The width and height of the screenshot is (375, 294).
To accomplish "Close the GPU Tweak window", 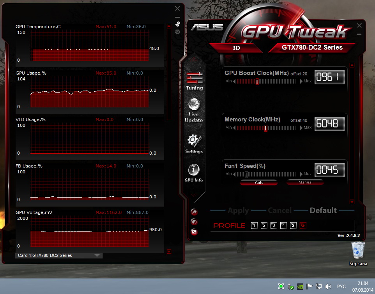I will (x=359, y=25).
